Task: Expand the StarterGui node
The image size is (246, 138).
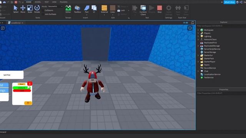Action: pyautogui.click(x=198, y=55)
